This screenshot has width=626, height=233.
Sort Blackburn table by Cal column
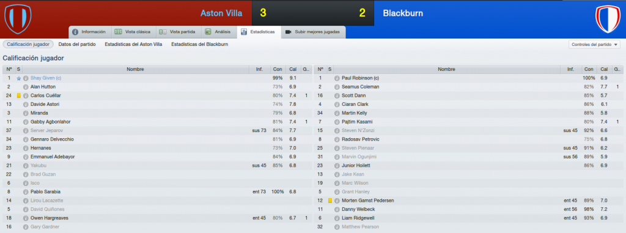pyautogui.click(x=605, y=69)
